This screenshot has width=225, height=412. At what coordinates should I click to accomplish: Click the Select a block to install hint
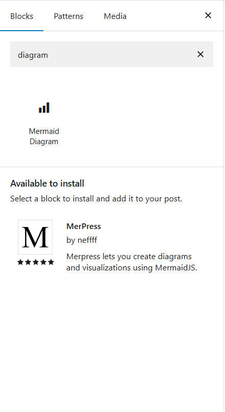[x=96, y=199]
